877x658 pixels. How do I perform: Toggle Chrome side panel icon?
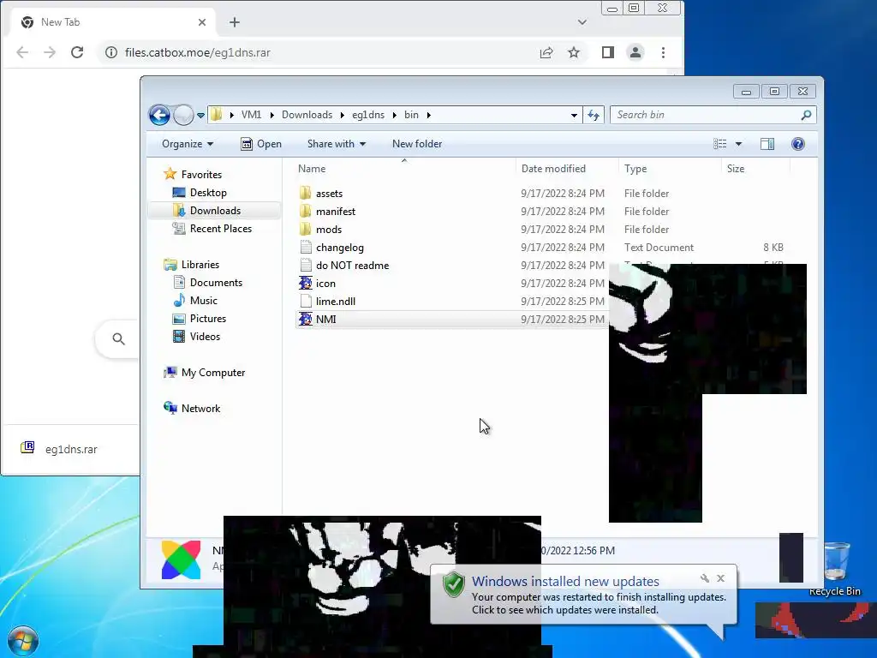click(608, 52)
